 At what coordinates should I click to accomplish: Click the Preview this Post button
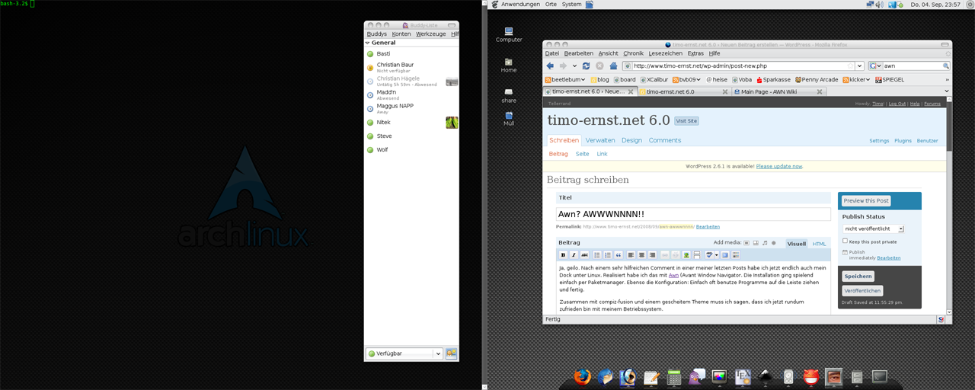(x=866, y=201)
